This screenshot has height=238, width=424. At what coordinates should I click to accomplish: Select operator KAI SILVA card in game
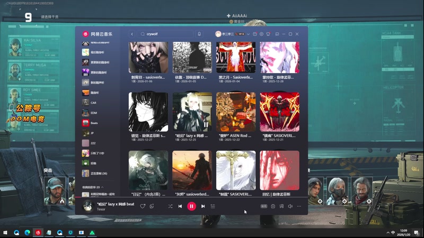coord(33,47)
